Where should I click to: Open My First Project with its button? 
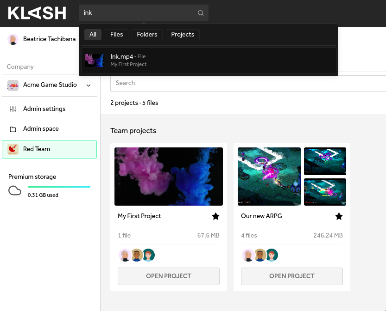tap(169, 276)
